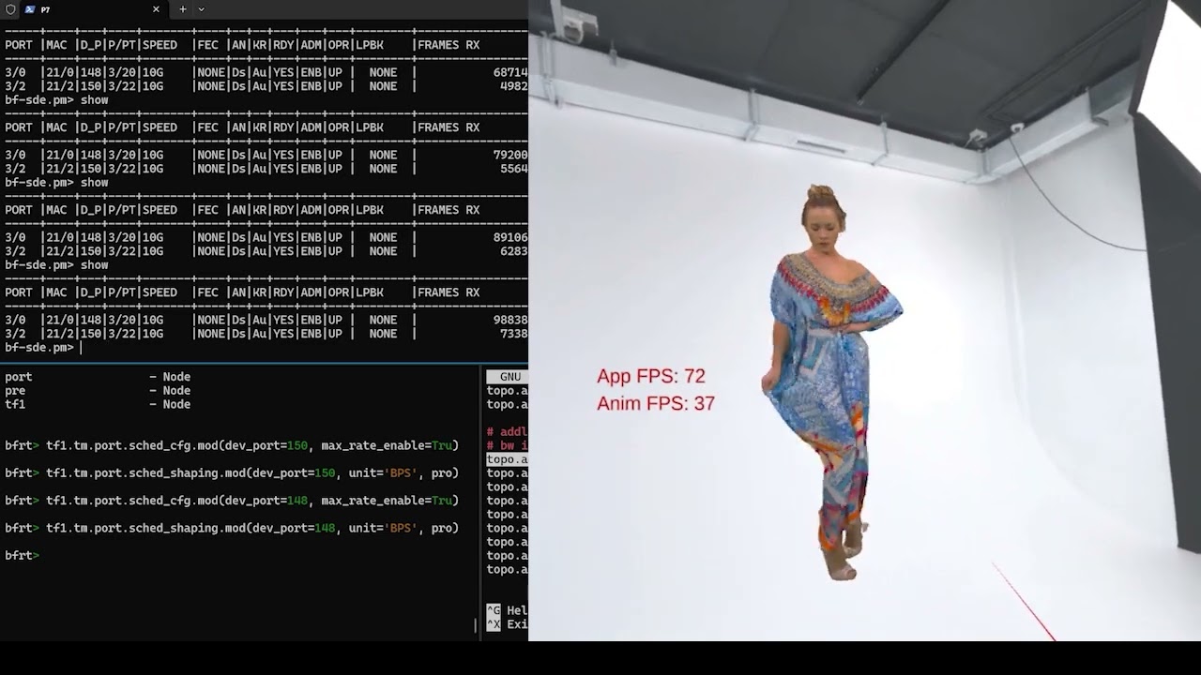Click the red '# addl' comment line
Image resolution: width=1201 pixels, height=675 pixels.
[507, 432]
